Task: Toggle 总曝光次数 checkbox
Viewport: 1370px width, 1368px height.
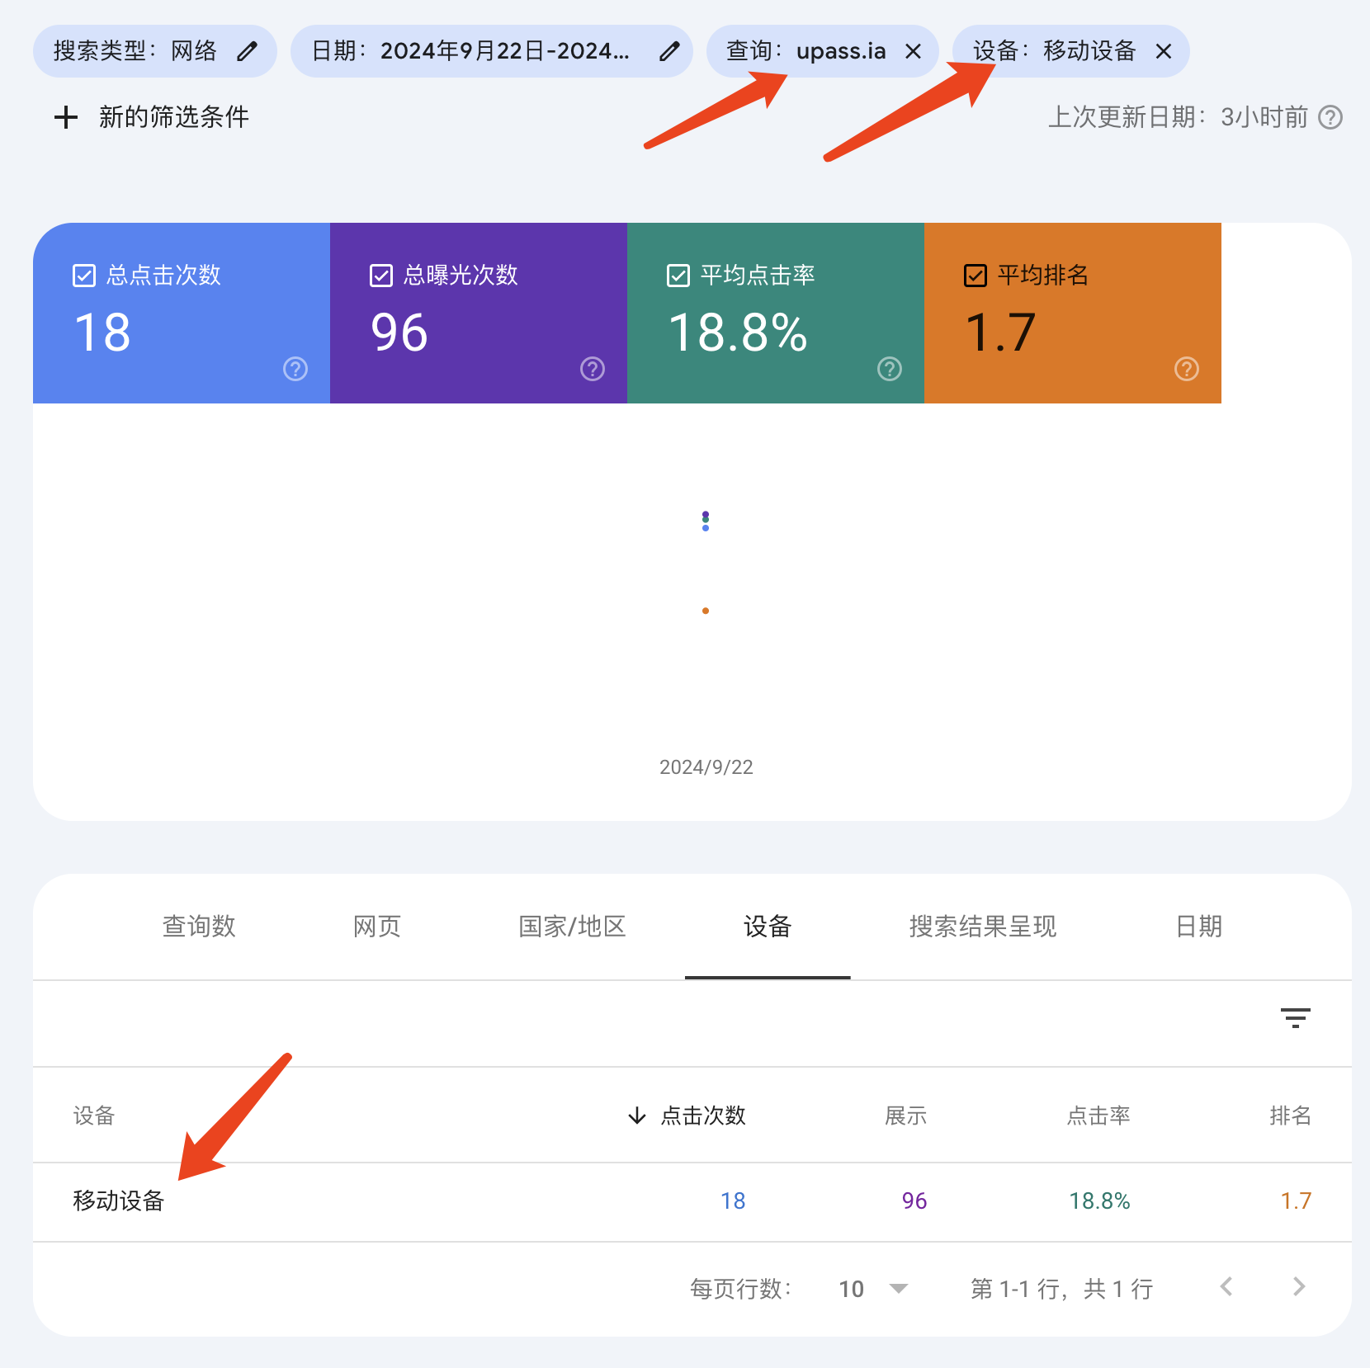Action: (x=381, y=276)
